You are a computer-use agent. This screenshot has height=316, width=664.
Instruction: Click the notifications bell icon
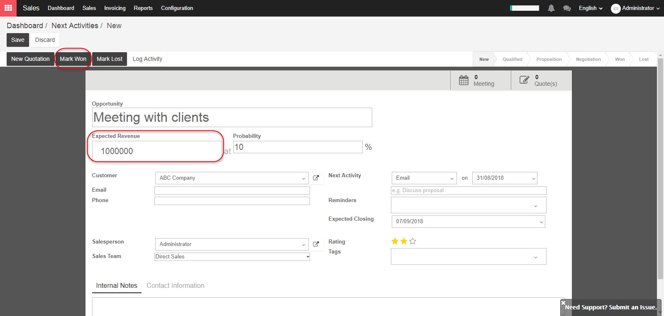tap(551, 8)
